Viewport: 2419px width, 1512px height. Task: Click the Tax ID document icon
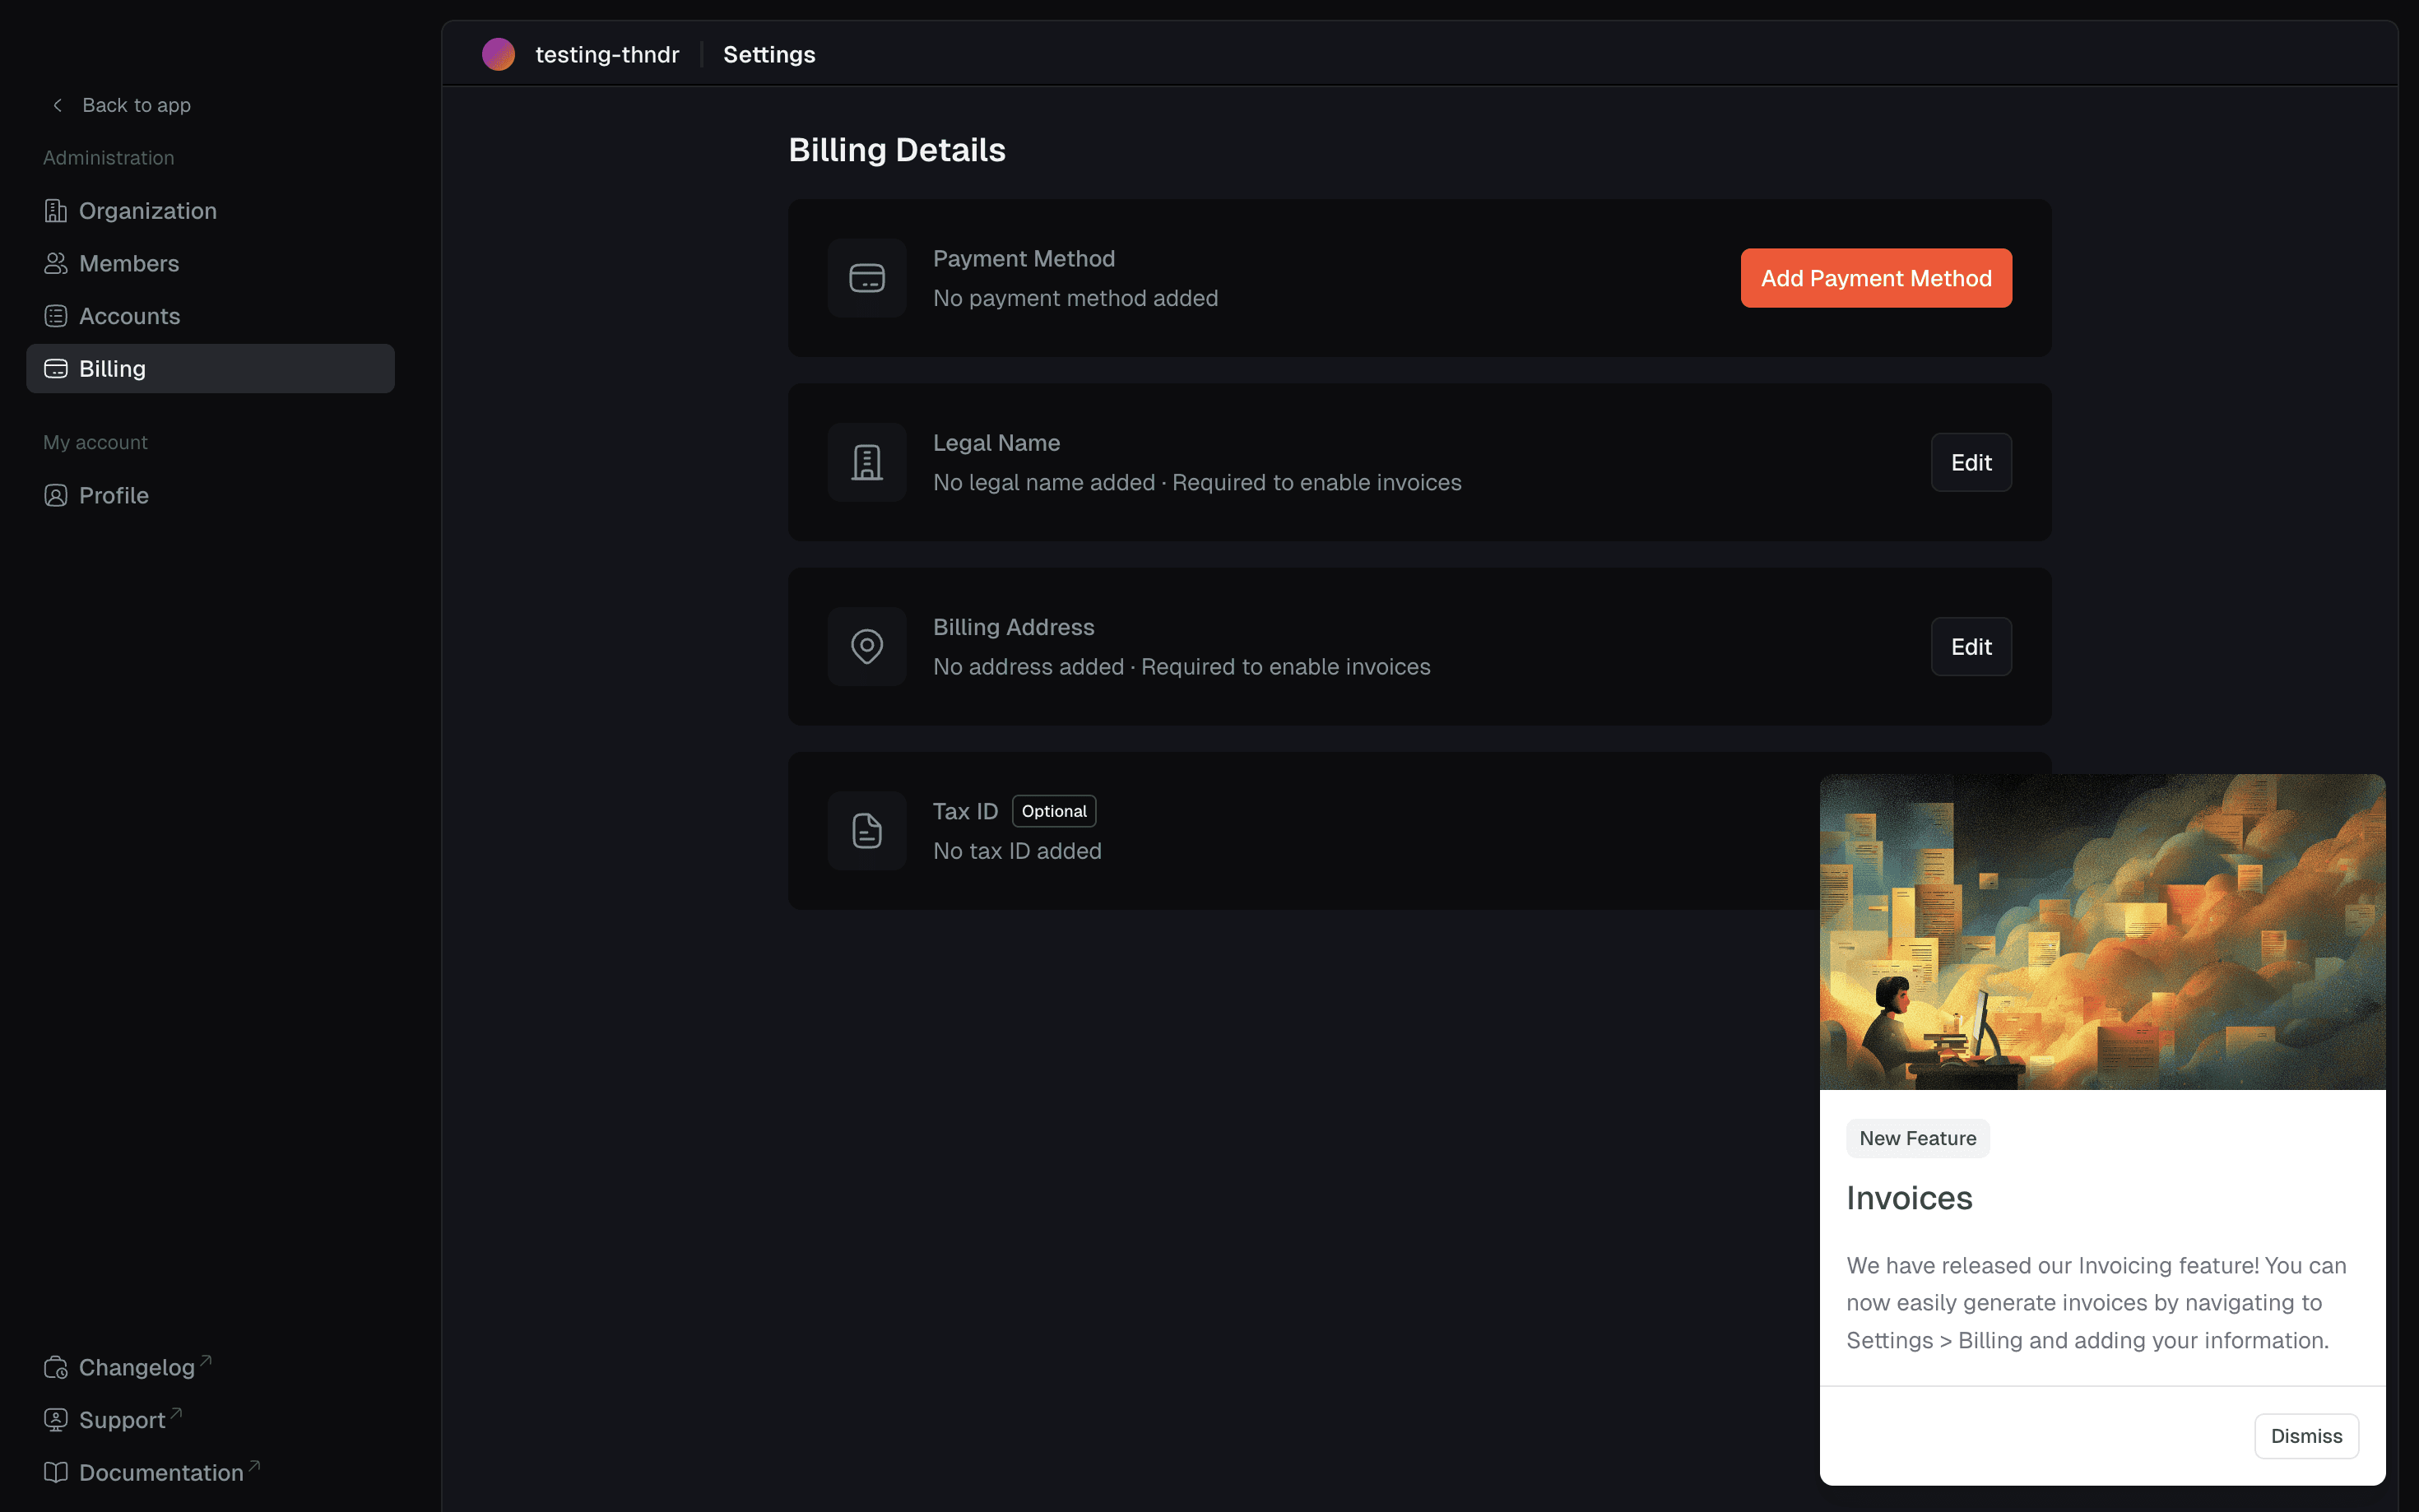866,830
